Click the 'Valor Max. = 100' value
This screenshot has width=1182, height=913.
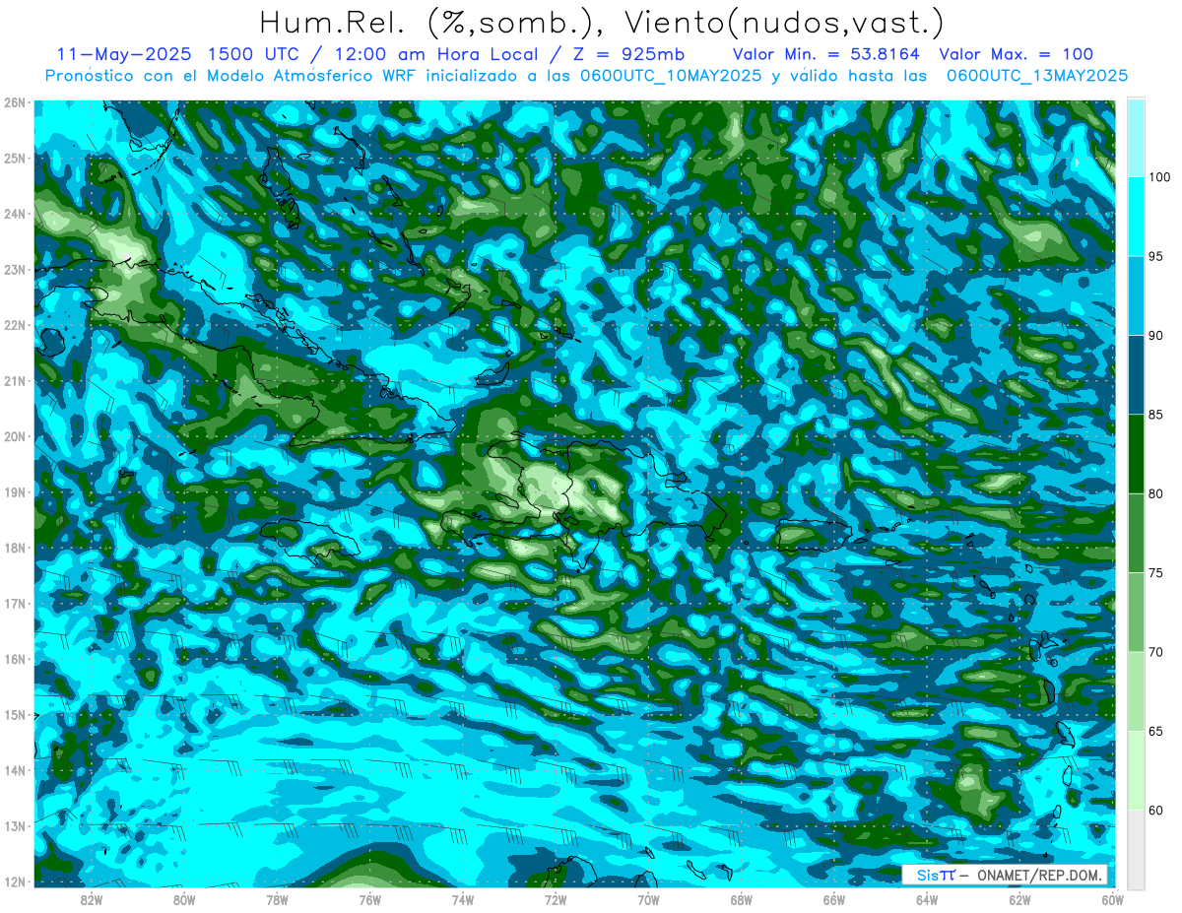click(1016, 54)
